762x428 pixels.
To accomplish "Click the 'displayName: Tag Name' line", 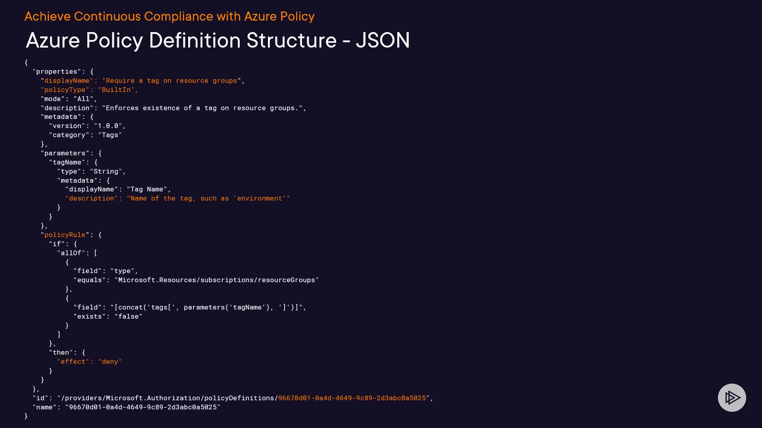I will click(x=118, y=189).
